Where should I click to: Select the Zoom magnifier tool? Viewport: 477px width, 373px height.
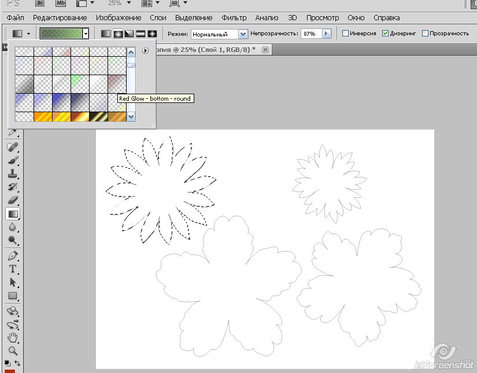pos(12,351)
